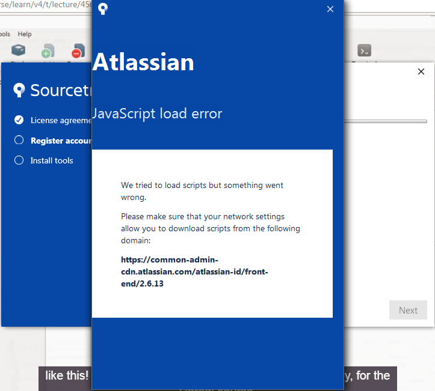Close the Sourcetree setup wizard window

pyautogui.click(x=421, y=71)
